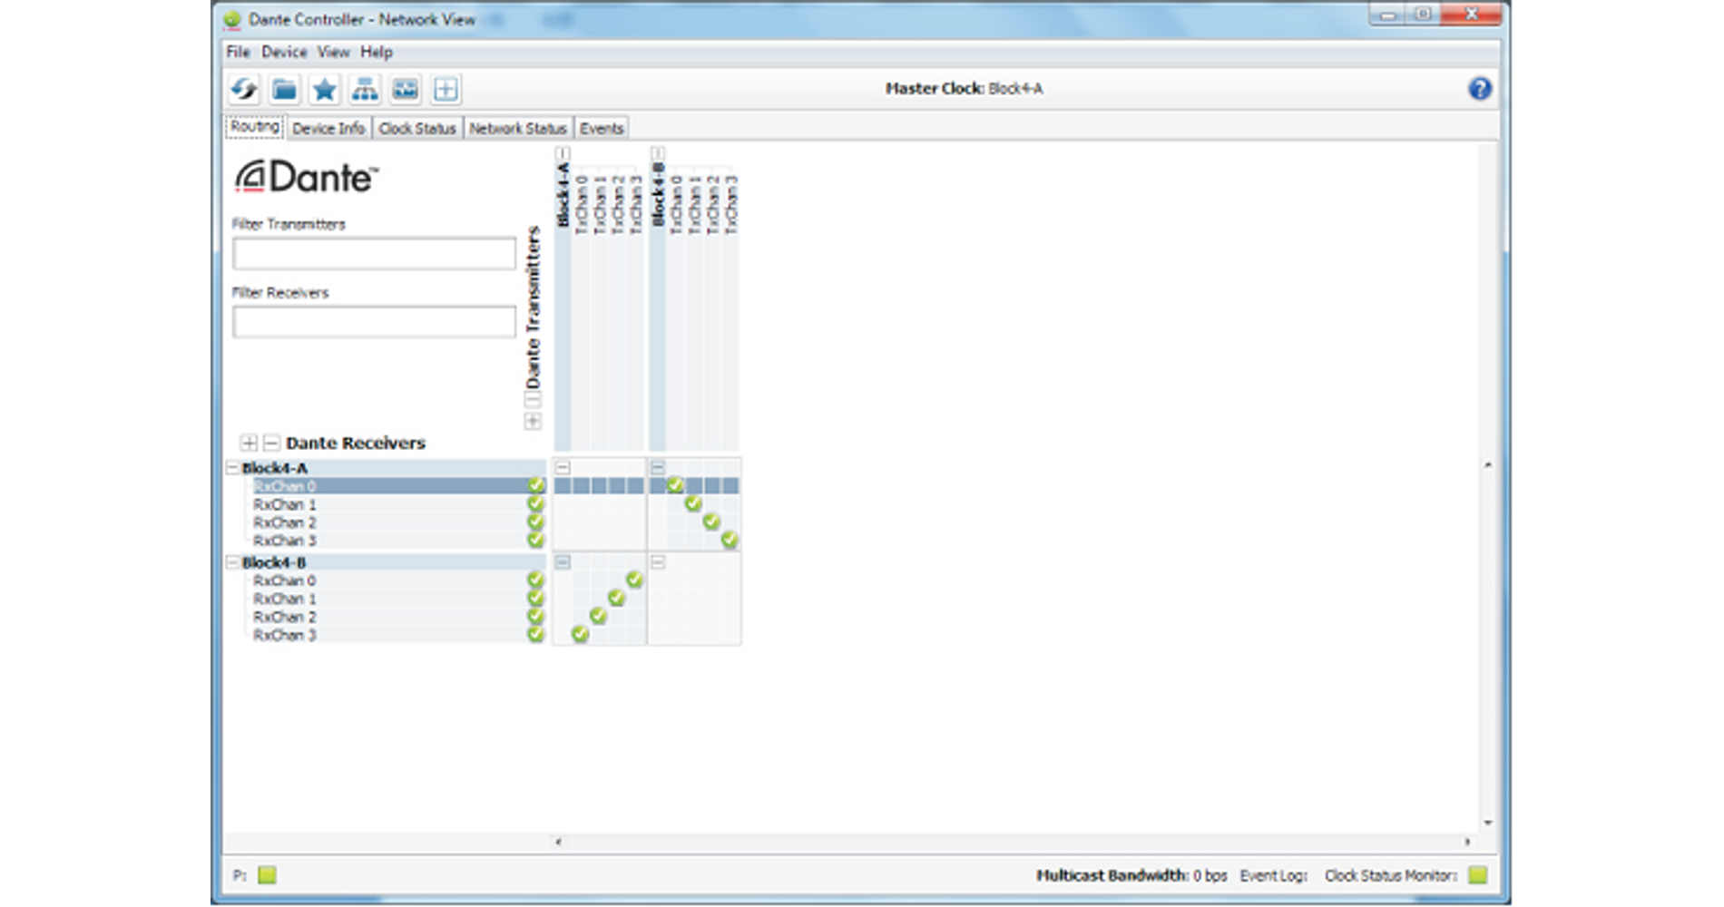
Task: Click the status check icon for Block4-A RxChan 3
Action: click(x=535, y=541)
